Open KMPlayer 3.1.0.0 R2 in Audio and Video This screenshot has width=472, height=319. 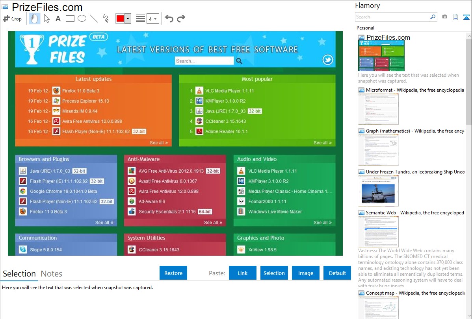tap(268, 181)
